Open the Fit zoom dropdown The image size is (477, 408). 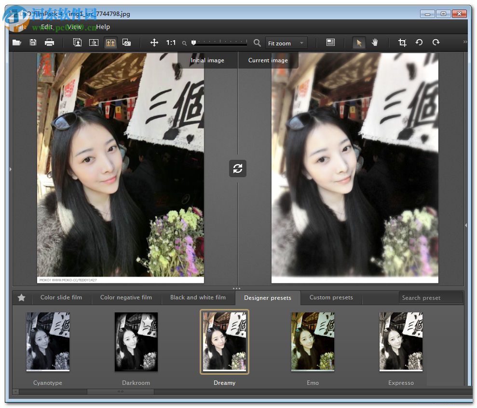click(286, 43)
